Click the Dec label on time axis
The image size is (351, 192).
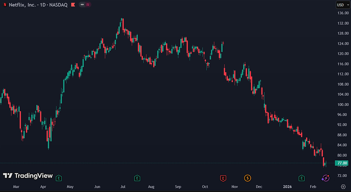click(x=259, y=187)
